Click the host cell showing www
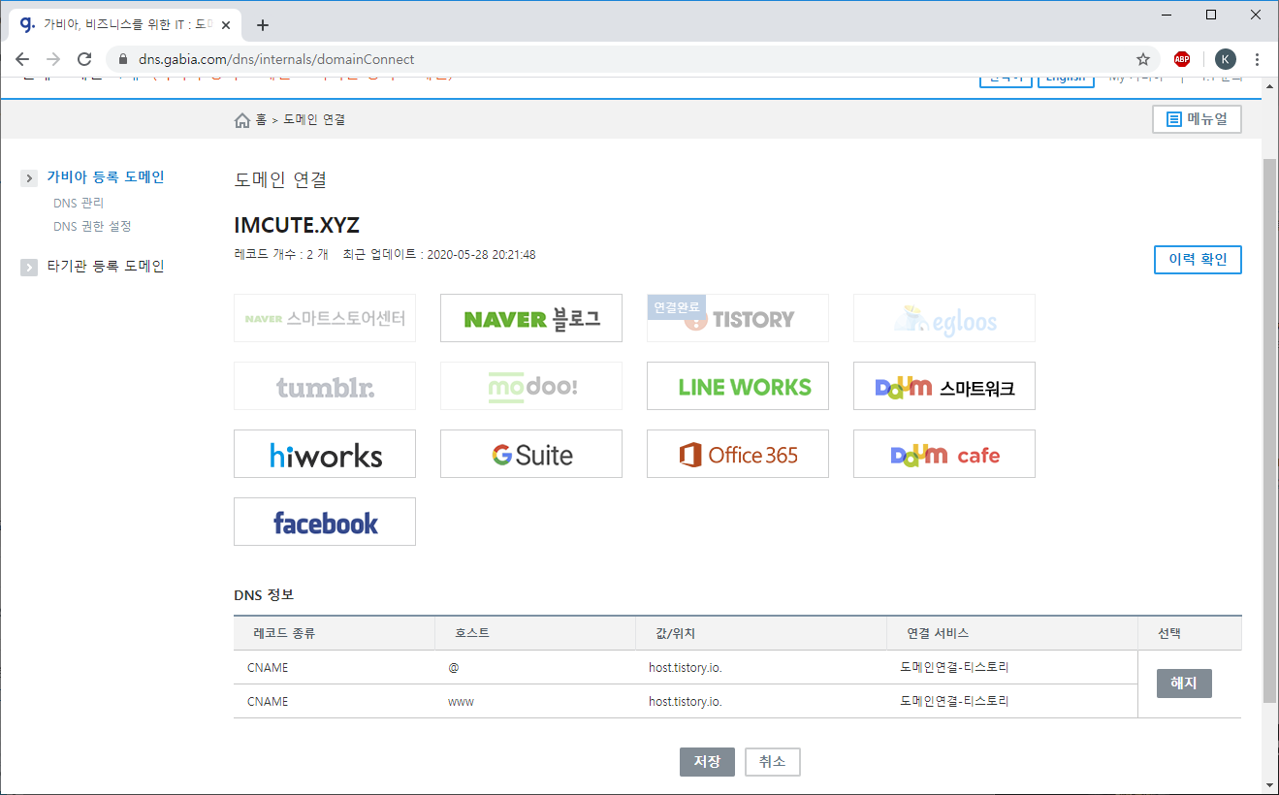This screenshot has width=1279, height=795. coord(461,702)
